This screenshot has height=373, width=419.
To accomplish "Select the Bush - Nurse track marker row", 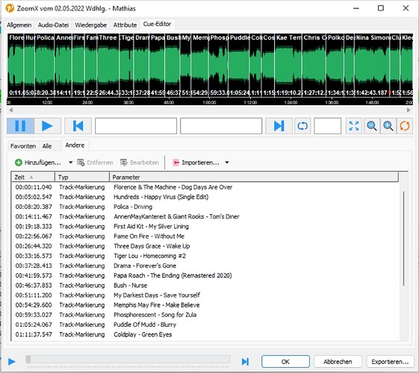I will [x=205, y=285].
